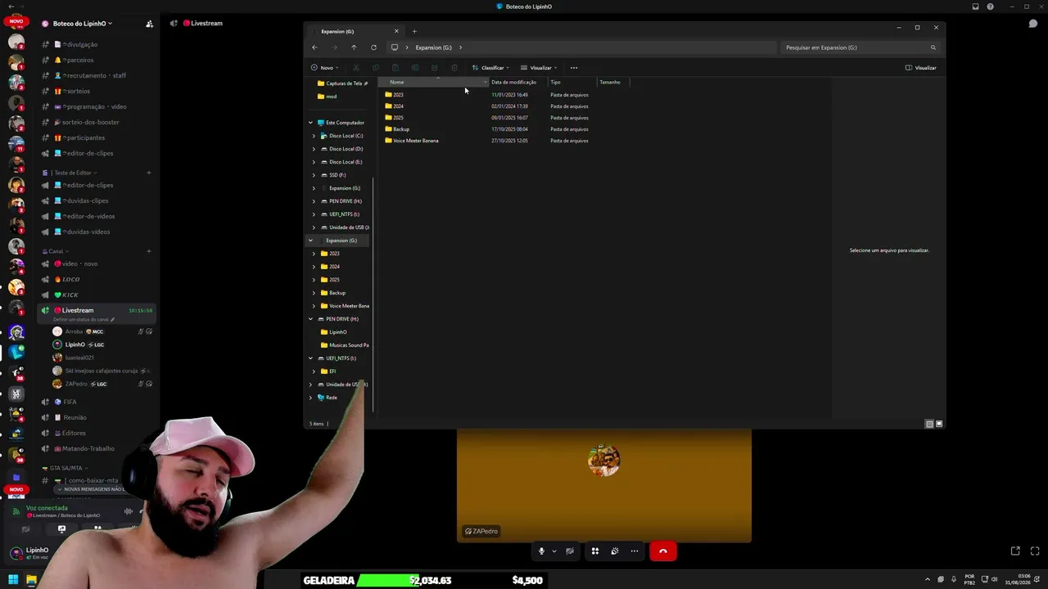Screen dimensions: 1048x589
Task: Add a channel to the Canal category
Action: (x=149, y=251)
